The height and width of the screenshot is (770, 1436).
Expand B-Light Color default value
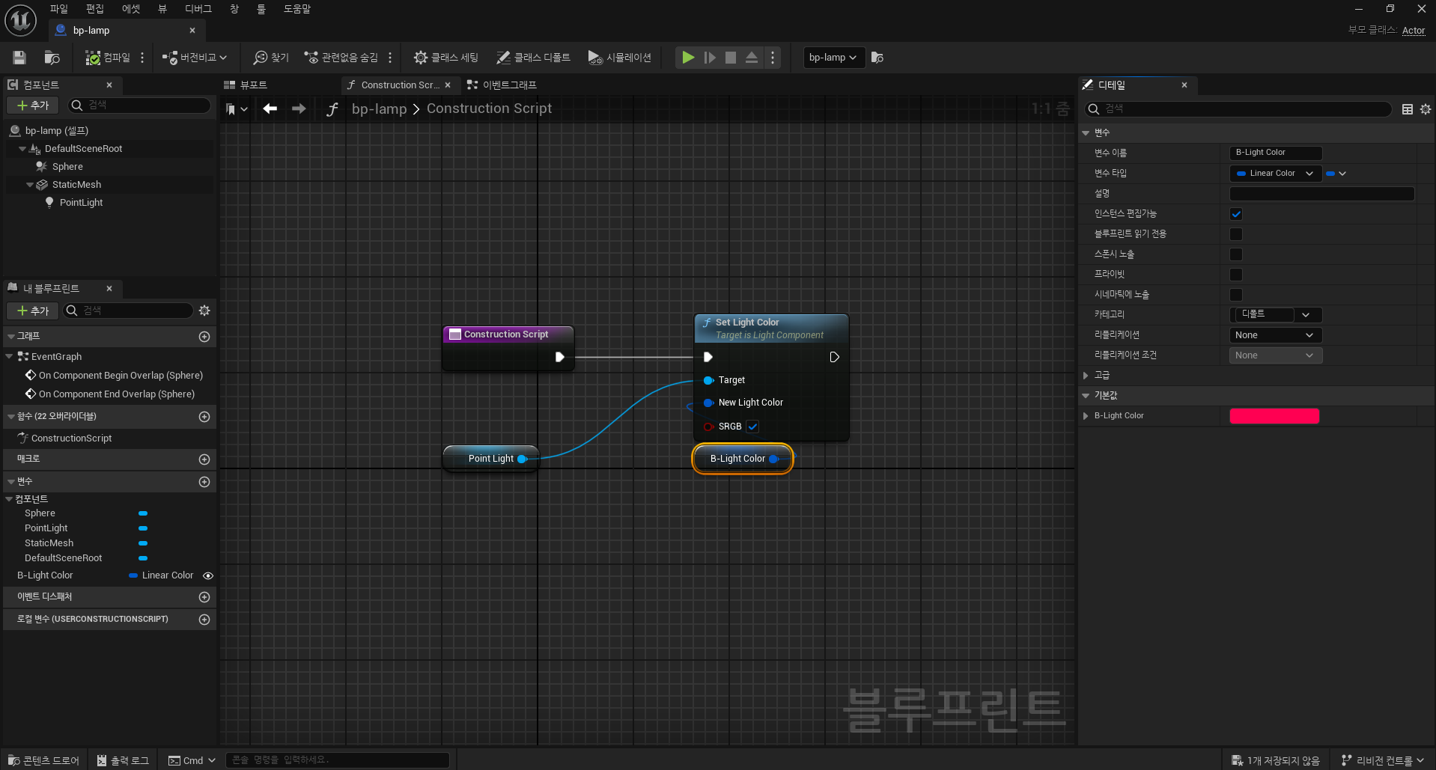[1086, 416]
